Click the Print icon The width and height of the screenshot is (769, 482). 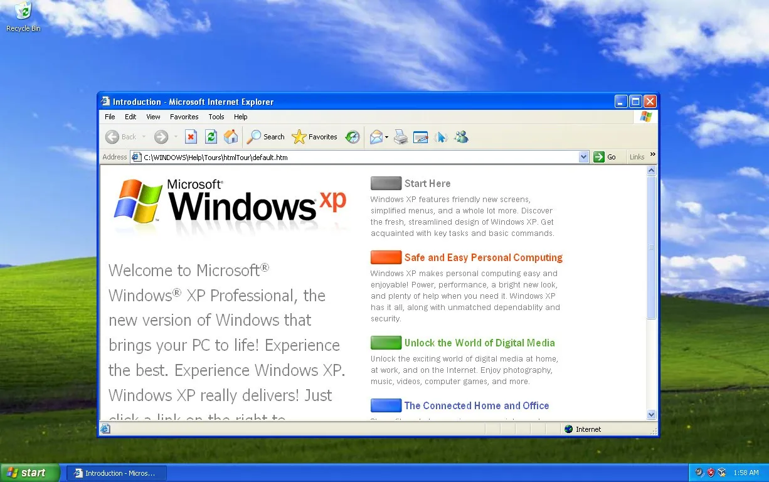[401, 137]
